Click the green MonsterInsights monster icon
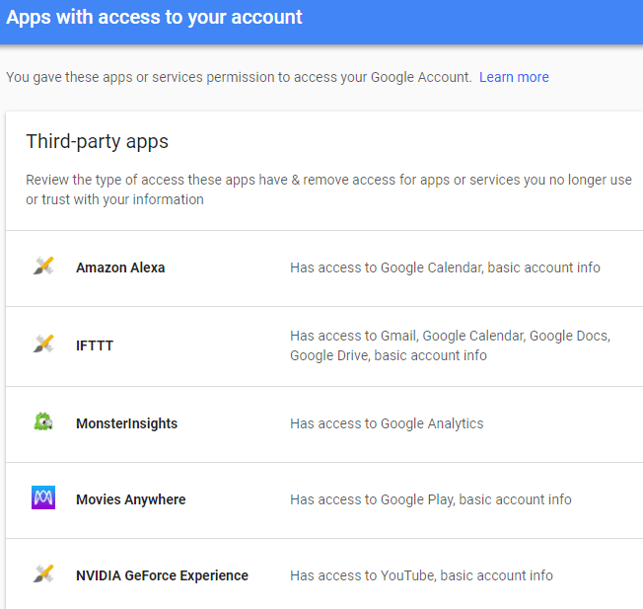Viewport: 643px width, 609px height. click(x=43, y=422)
